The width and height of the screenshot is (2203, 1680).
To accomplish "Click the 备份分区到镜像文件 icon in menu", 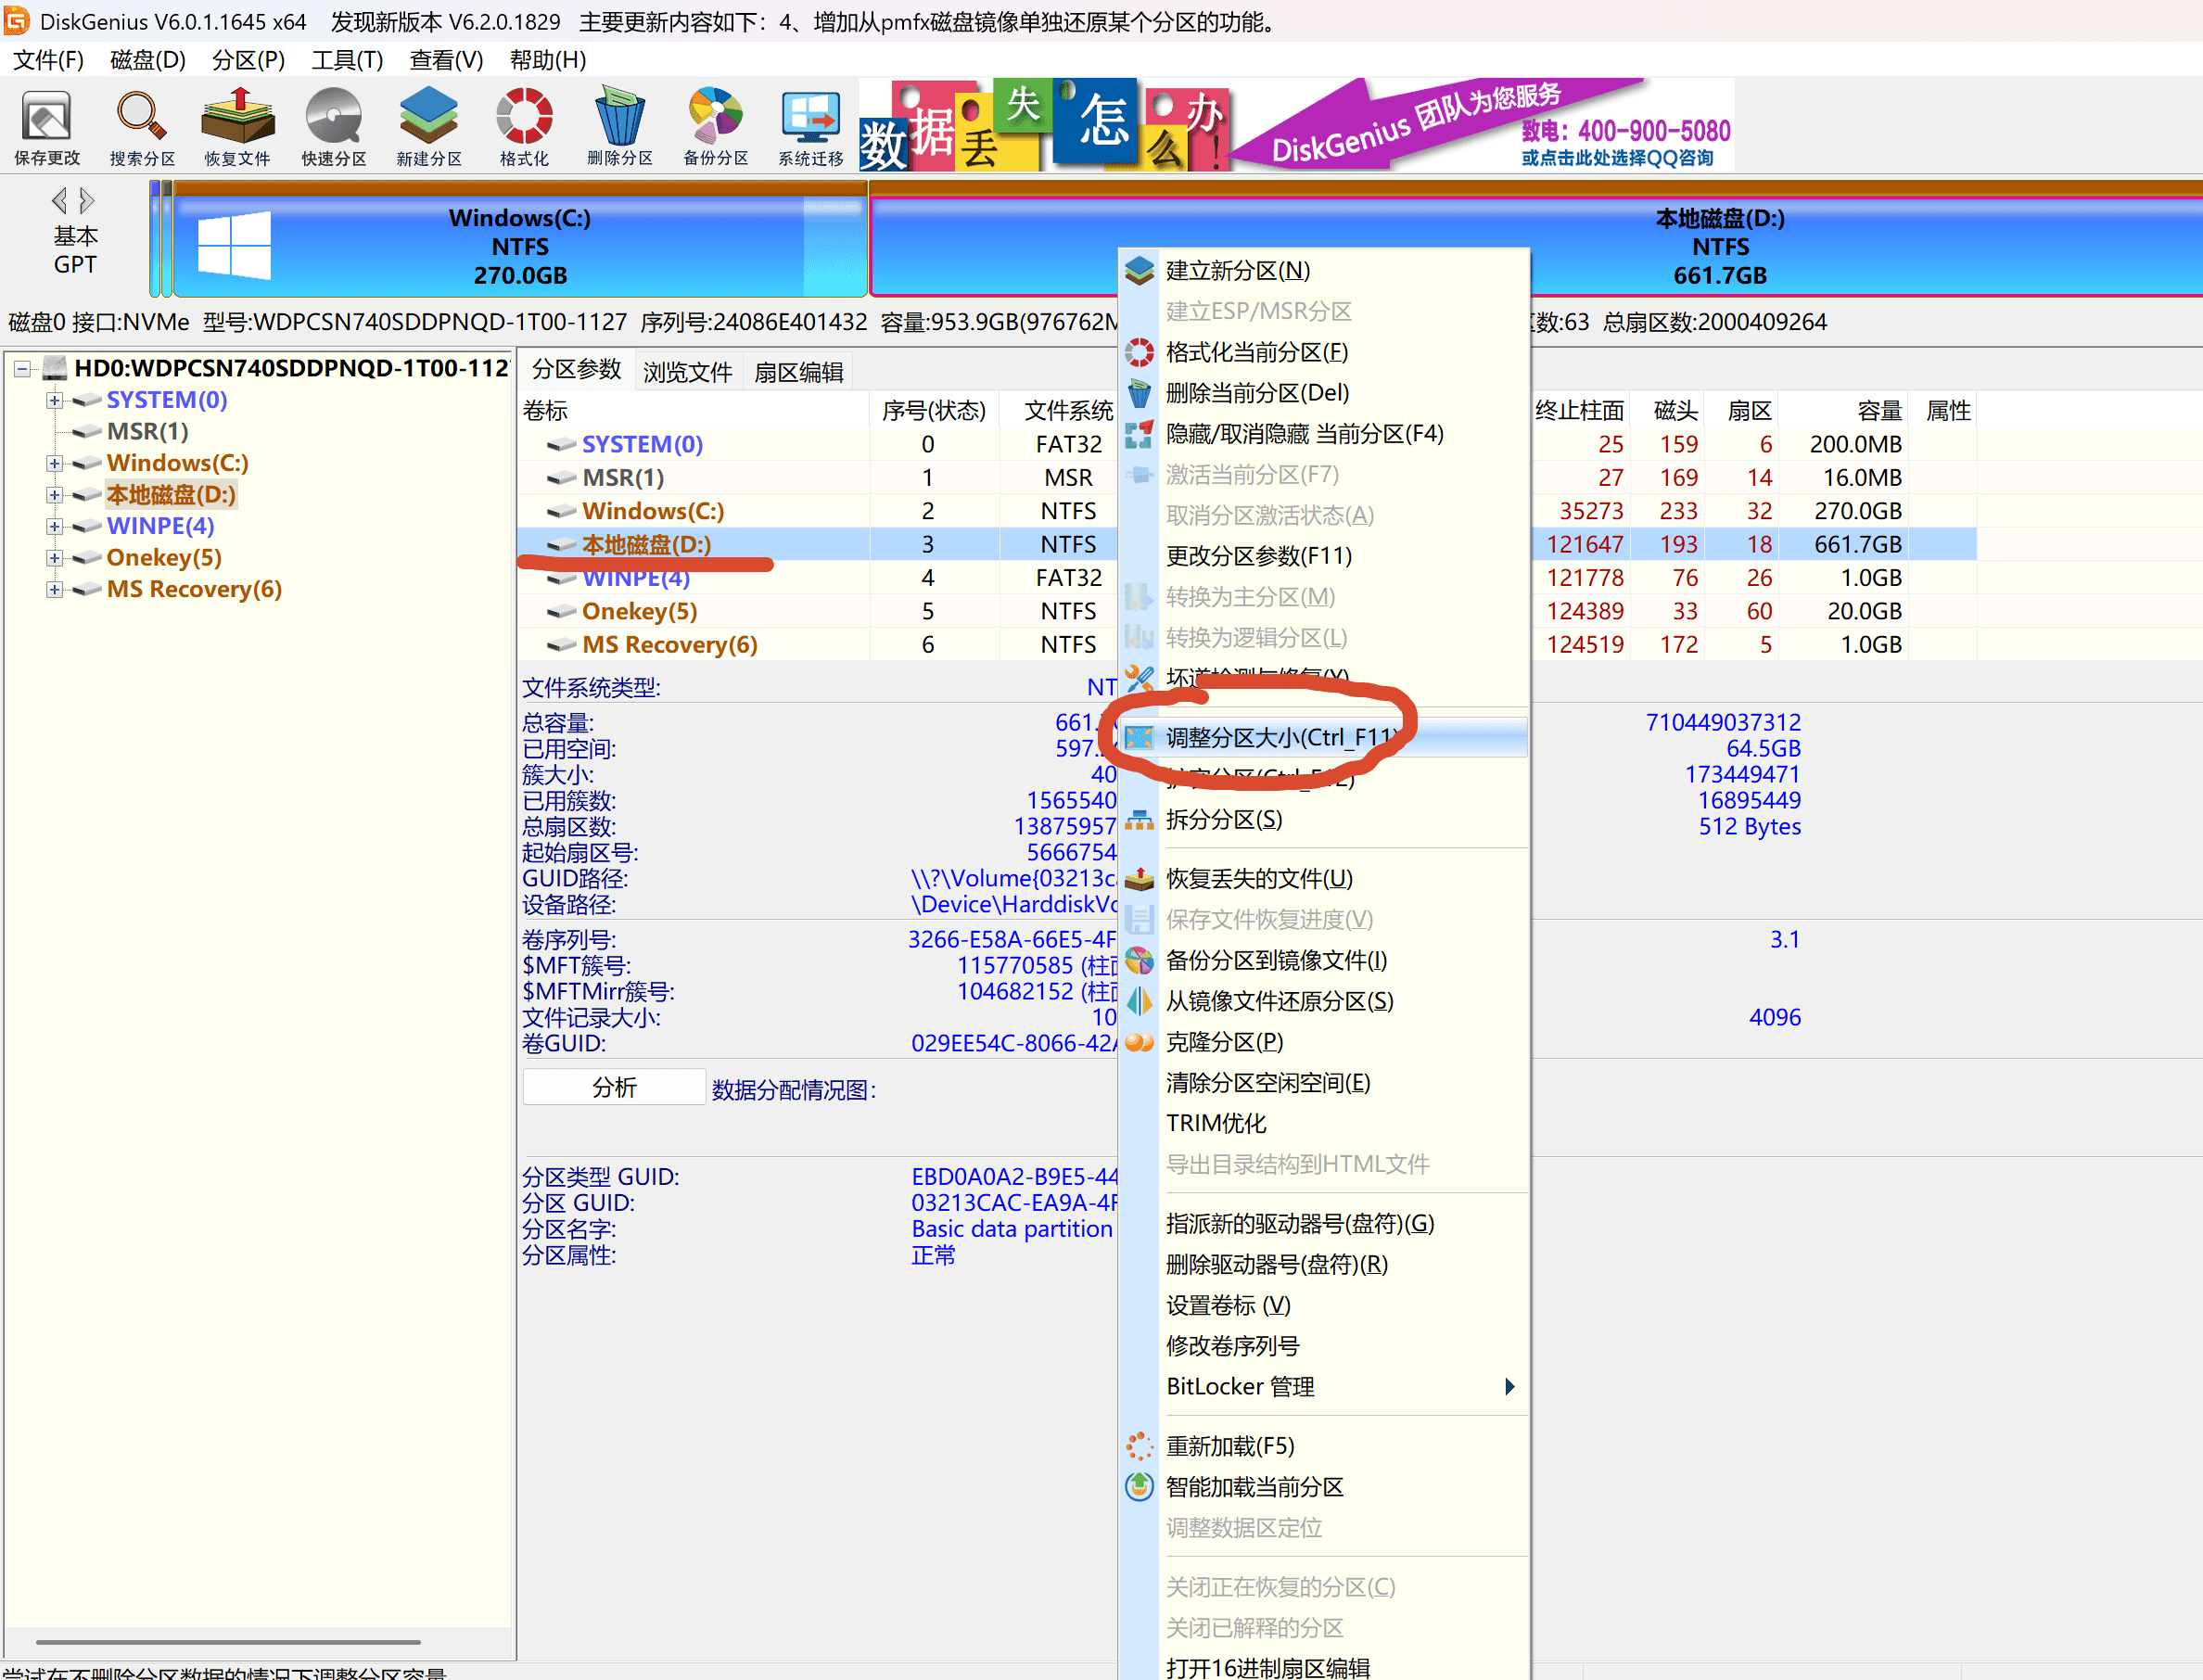I will (1139, 961).
